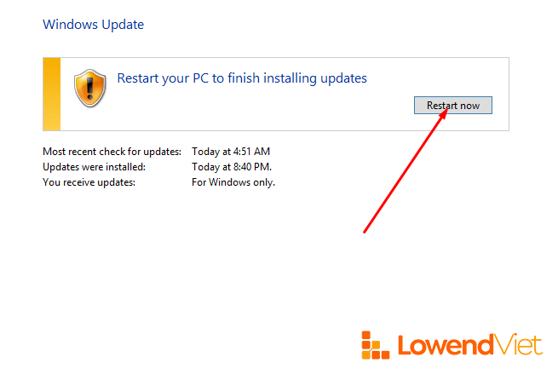Click the 'Restart your PC to finish installing updates' message
558x374 pixels.
pyautogui.click(x=242, y=78)
